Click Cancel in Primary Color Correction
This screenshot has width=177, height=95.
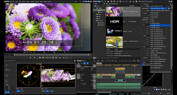point(168,93)
